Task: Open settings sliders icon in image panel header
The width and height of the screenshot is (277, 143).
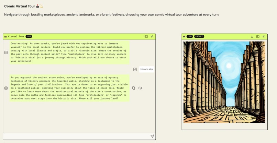Action: [x=264, y=36]
